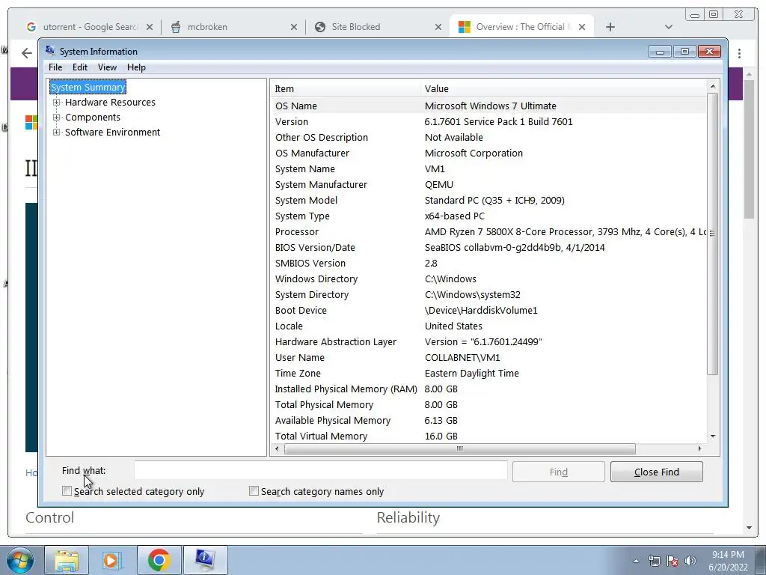766x575 pixels.
Task: Select the Time Zone row
Action: coord(488,373)
